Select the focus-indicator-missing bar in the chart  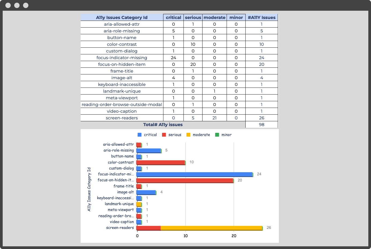coord(193,174)
